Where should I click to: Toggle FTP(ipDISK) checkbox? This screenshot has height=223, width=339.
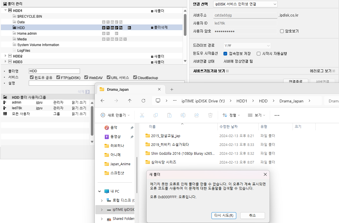tap(58, 77)
